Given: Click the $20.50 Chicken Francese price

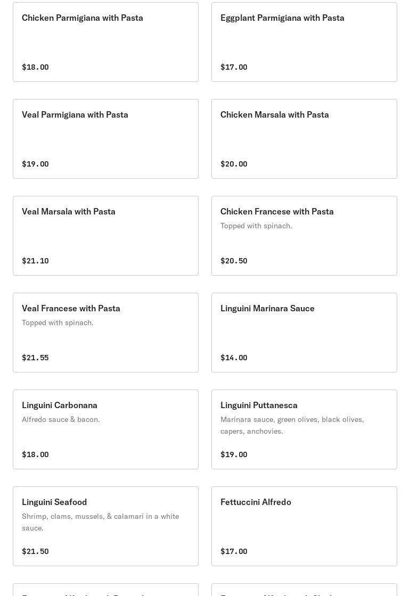Looking at the screenshot, I should [234, 261].
